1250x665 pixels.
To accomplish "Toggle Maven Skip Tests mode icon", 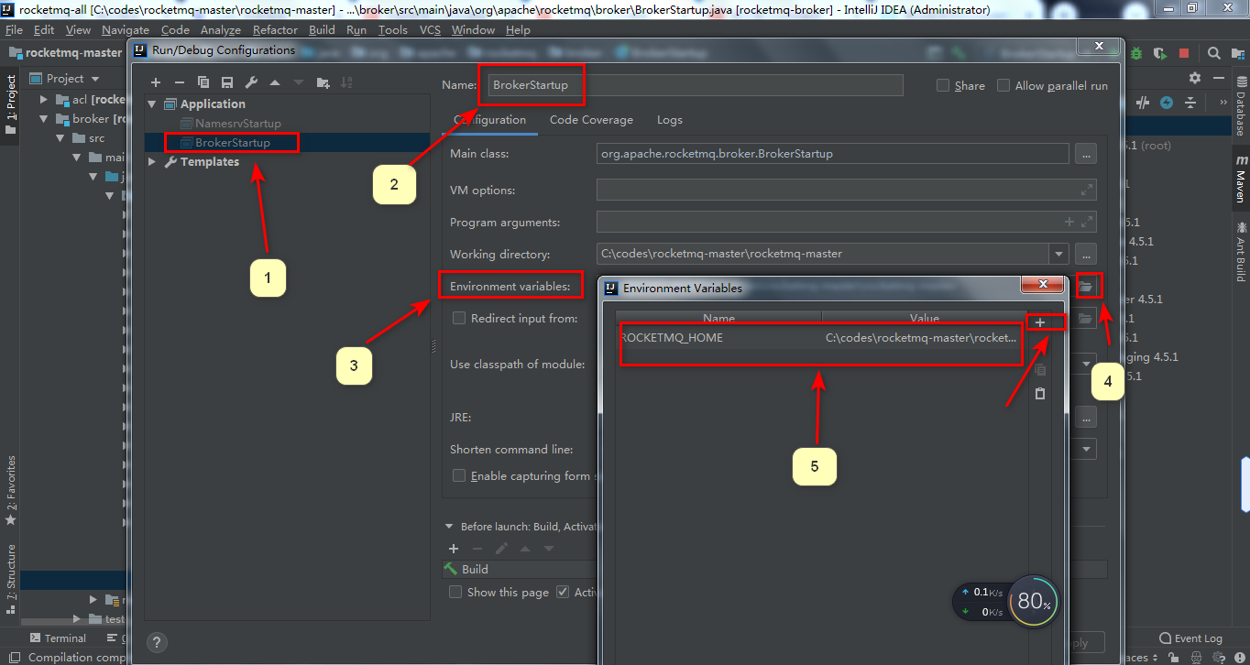I will point(1144,103).
